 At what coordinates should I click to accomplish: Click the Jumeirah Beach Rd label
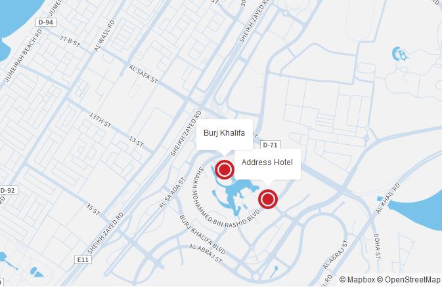pos(24,56)
